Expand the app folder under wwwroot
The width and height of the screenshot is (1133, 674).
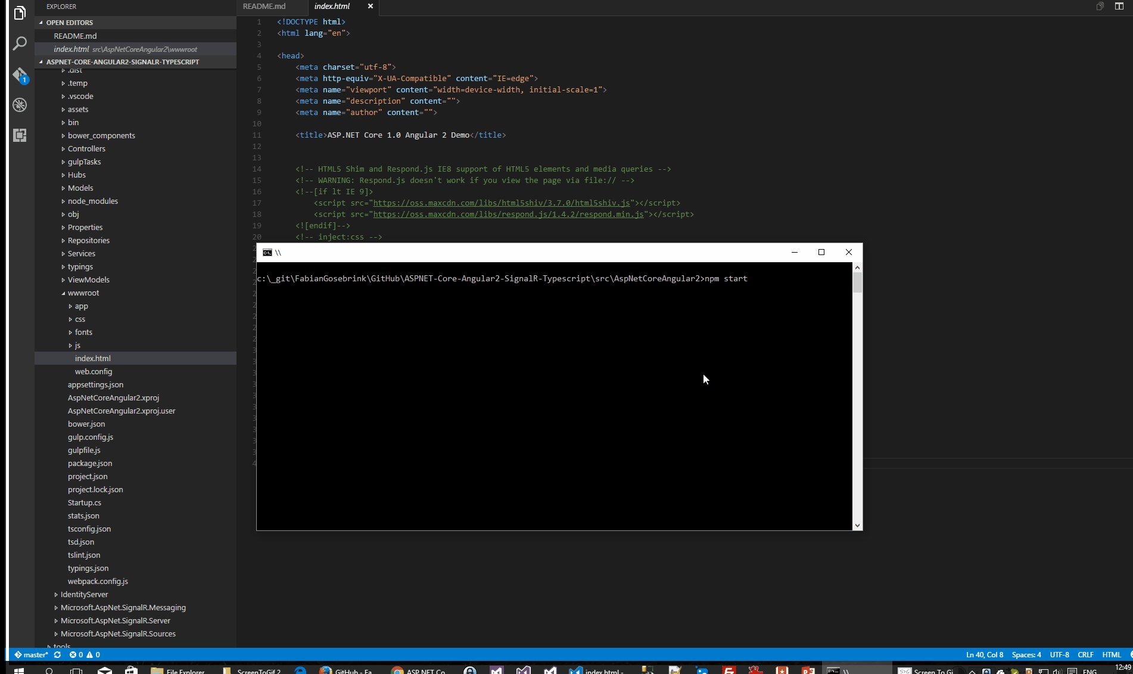click(x=135, y=306)
